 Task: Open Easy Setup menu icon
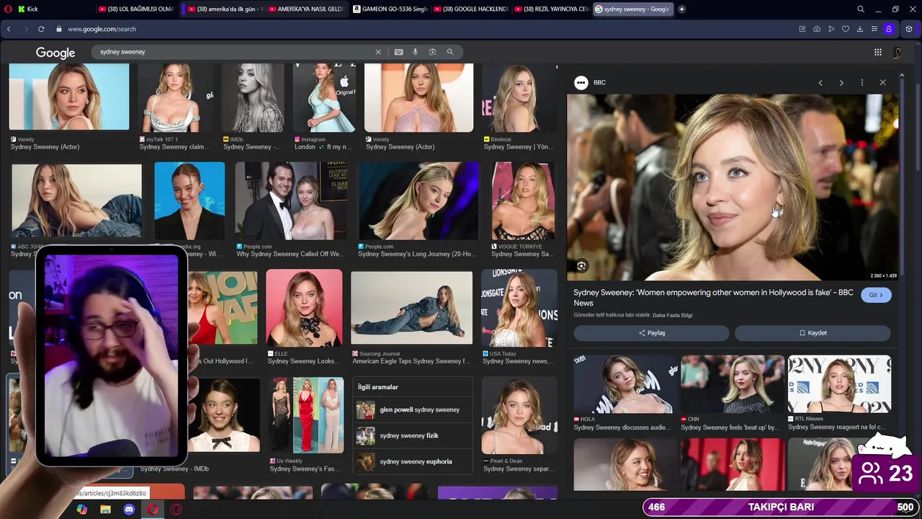tap(874, 29)
